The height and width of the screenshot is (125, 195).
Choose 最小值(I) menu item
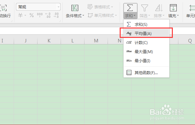coord(146,61)
